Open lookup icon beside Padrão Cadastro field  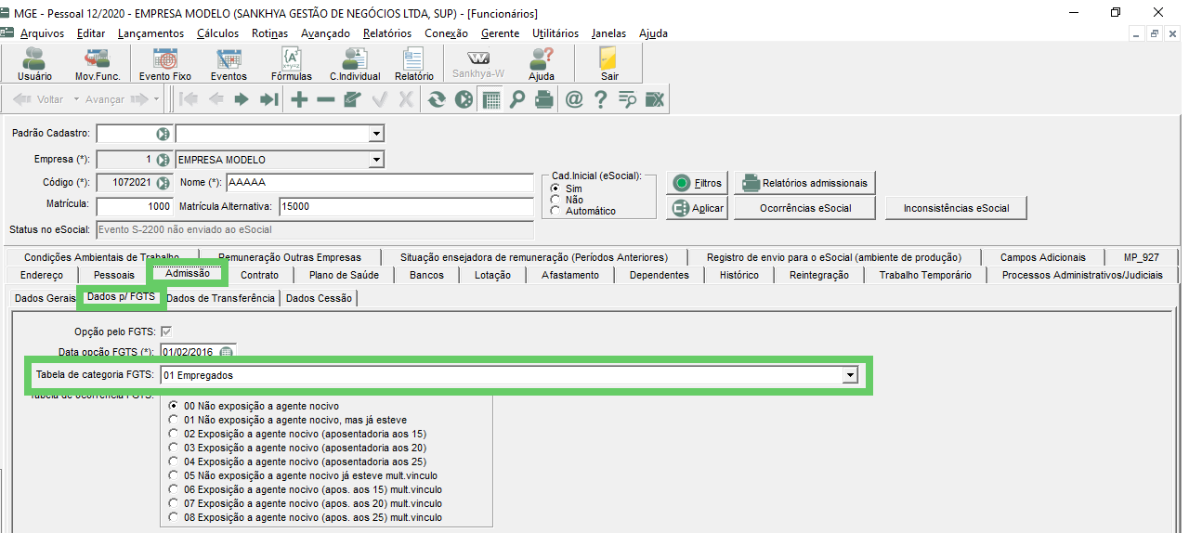(x=163, y=134)
